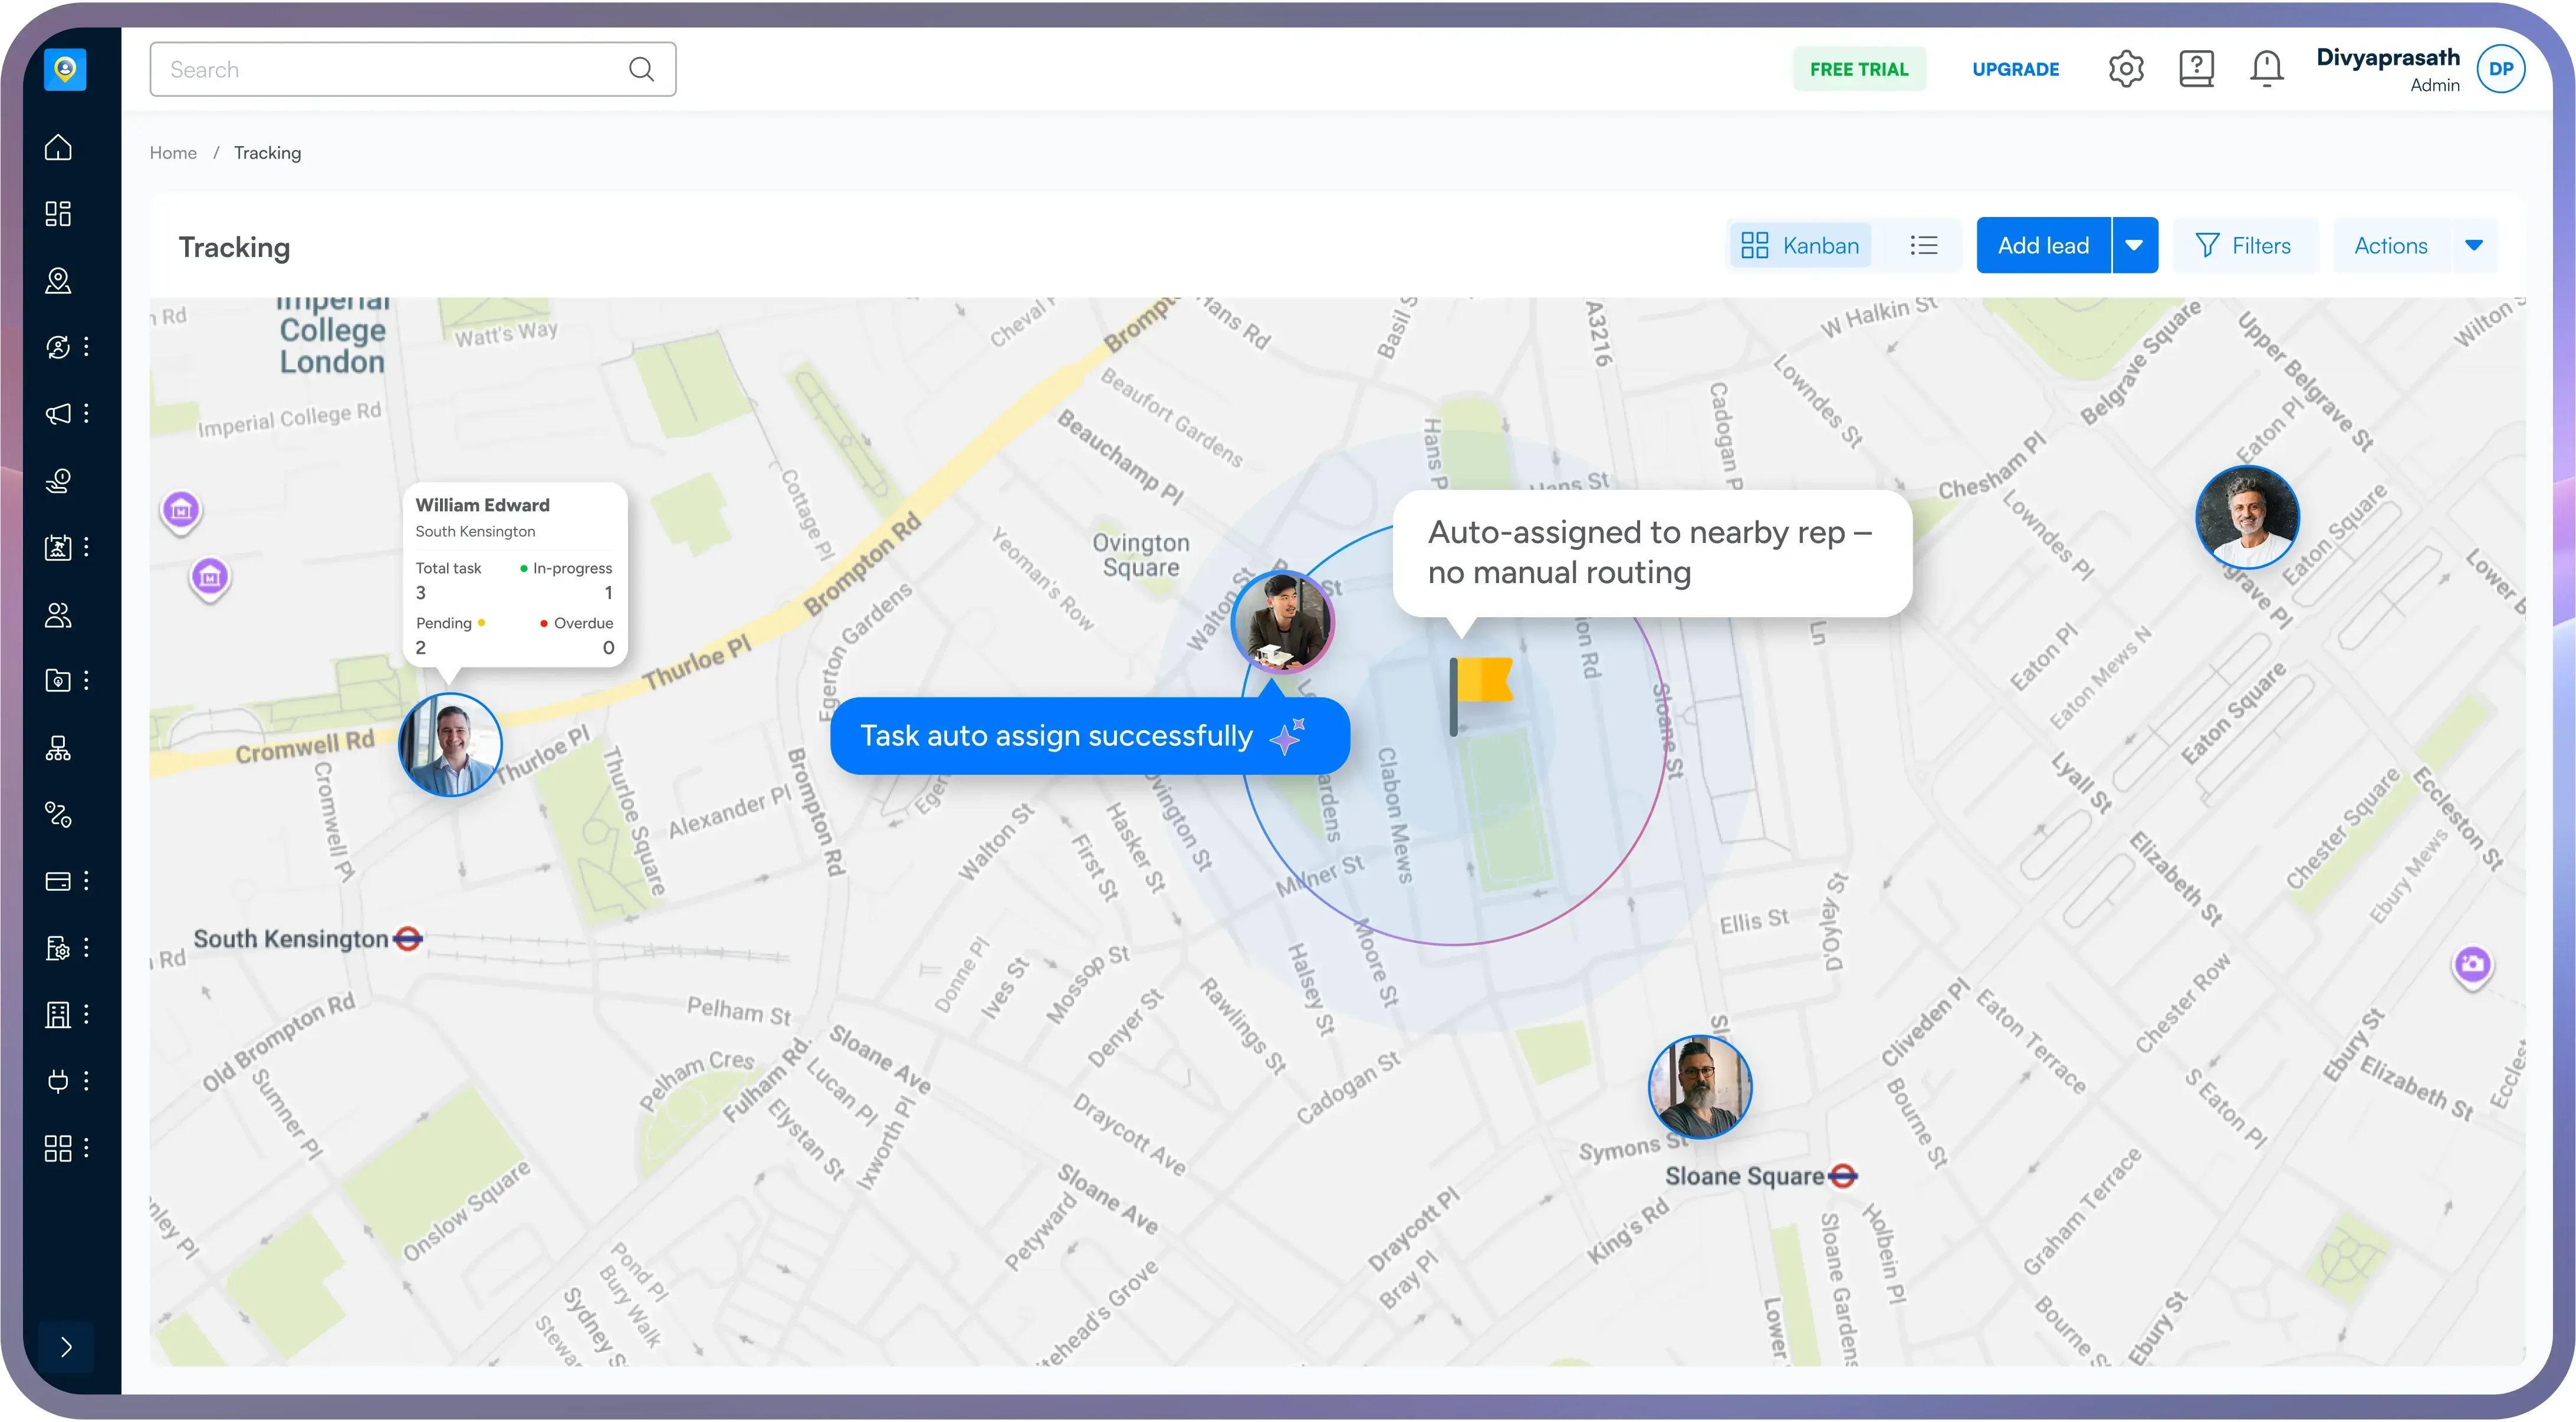
Task: Click the UPGRADE link
Action: [2015, 70]
